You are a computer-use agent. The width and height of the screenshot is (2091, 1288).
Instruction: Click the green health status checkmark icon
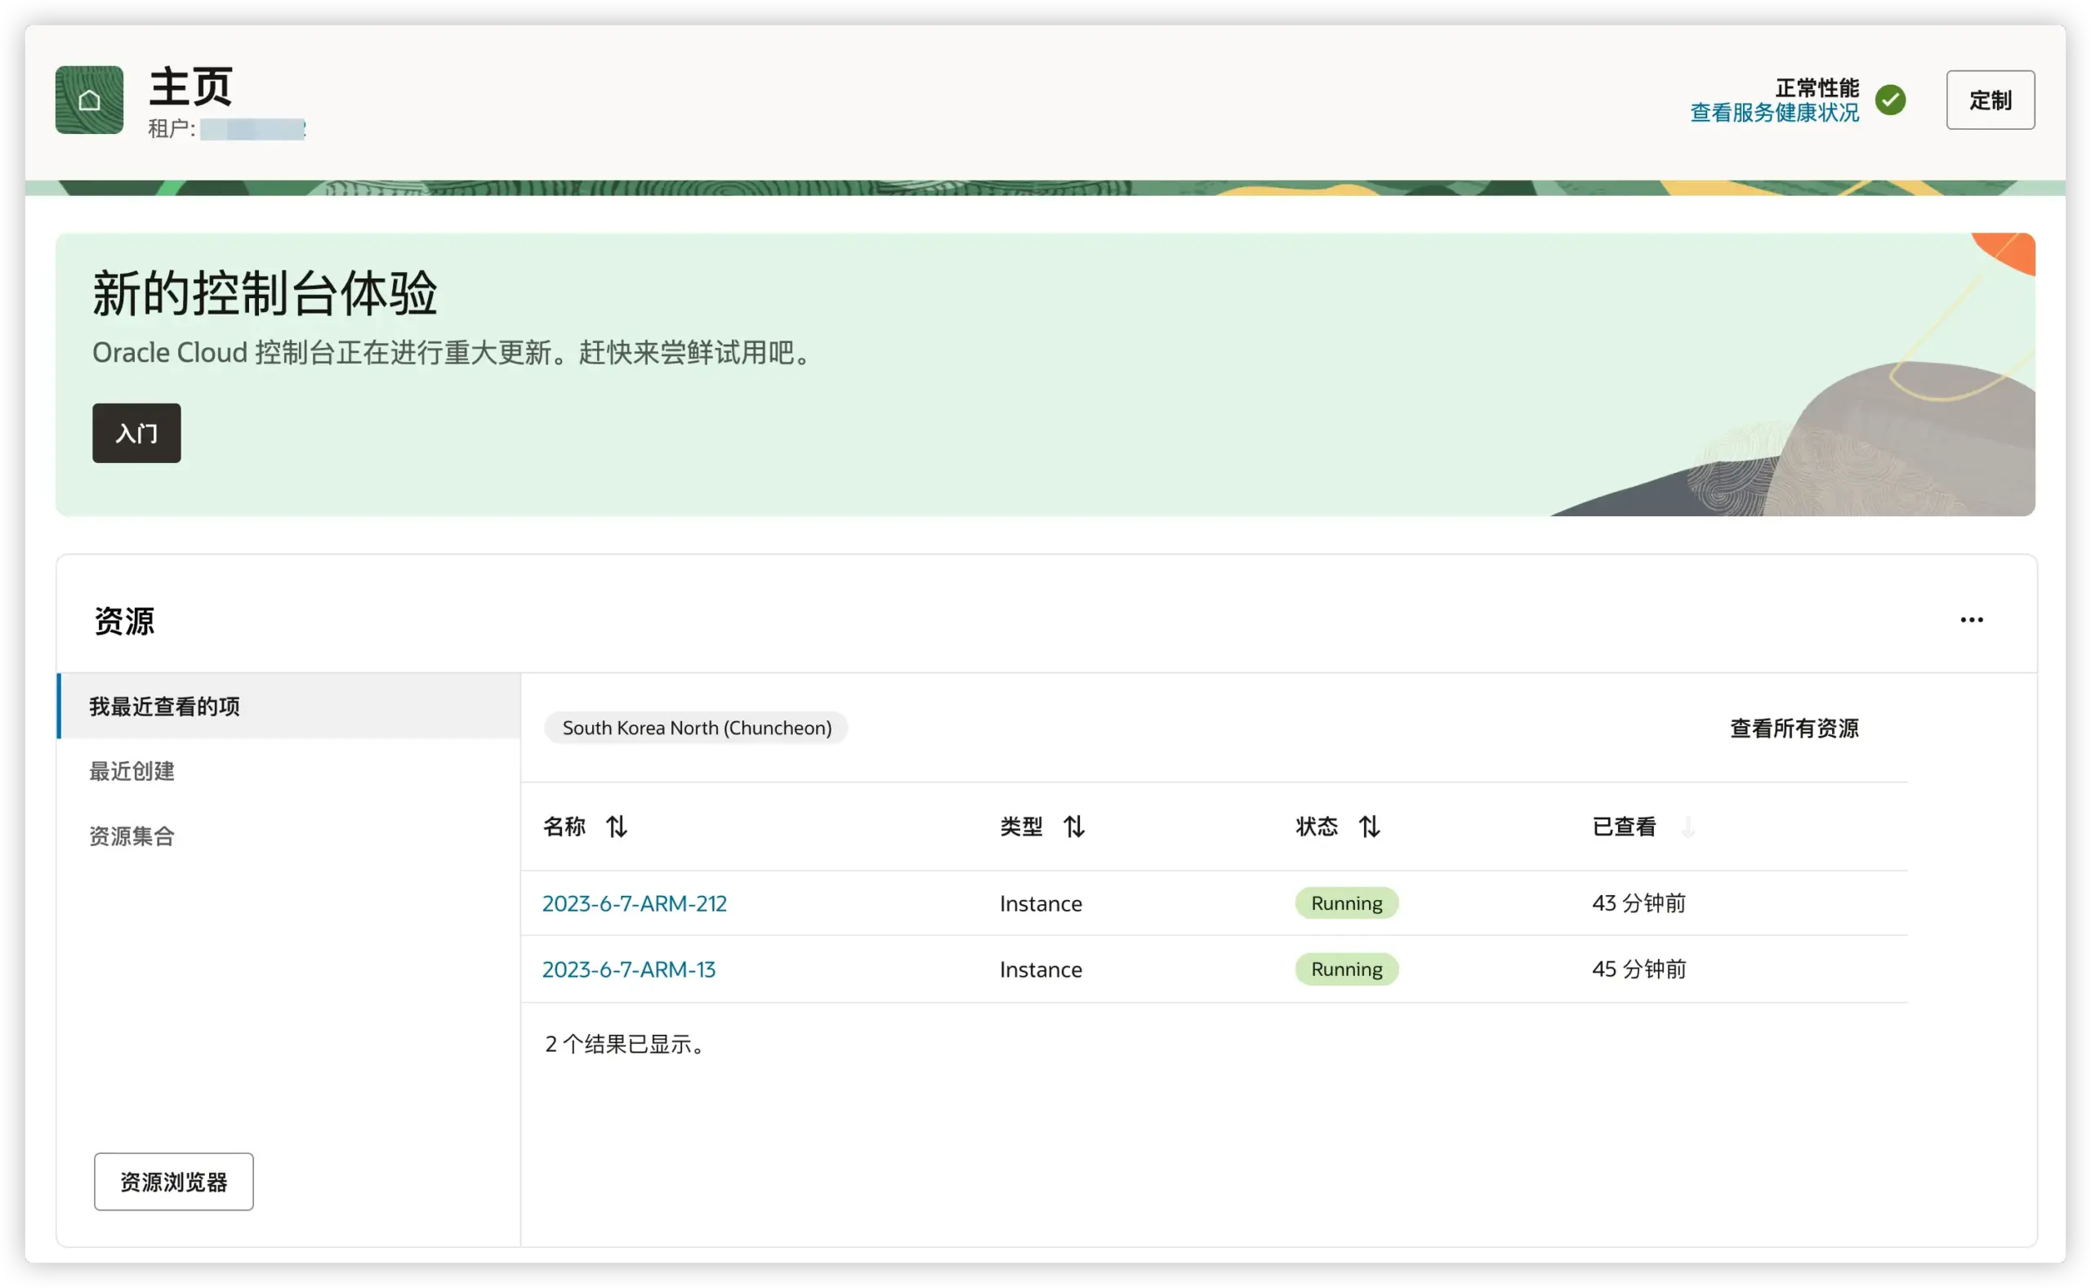pyautogui.click(x=1892, y=100)
